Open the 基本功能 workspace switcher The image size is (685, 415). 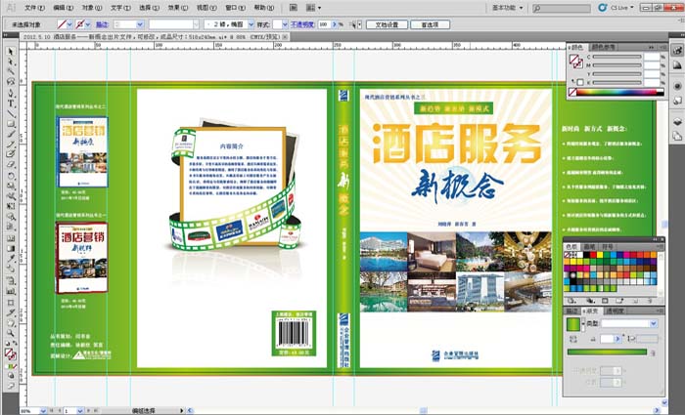point(507,8)
